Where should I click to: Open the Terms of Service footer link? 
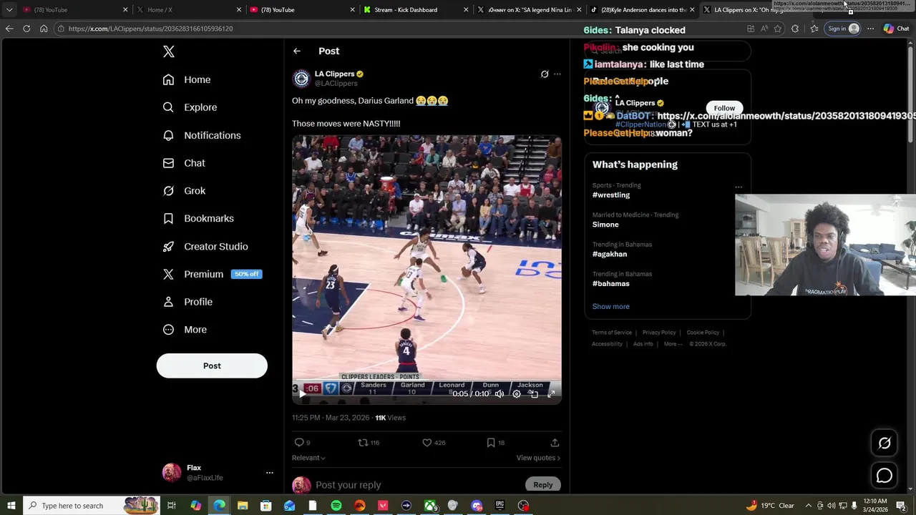[612, 333]
